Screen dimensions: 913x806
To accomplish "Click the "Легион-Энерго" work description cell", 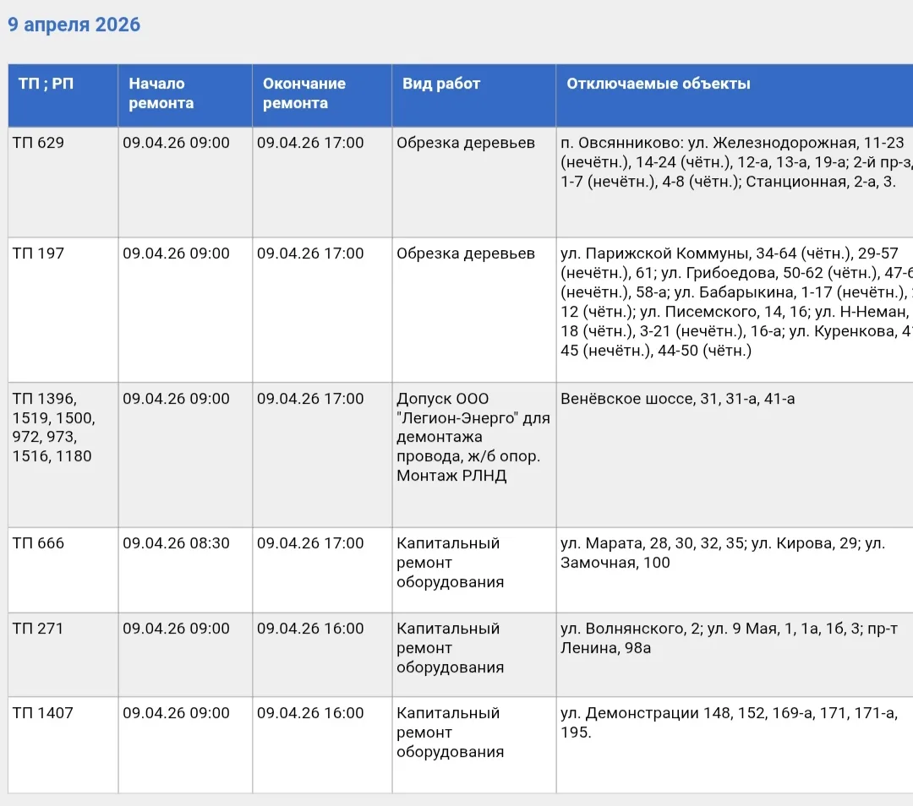I will point(473,438).
